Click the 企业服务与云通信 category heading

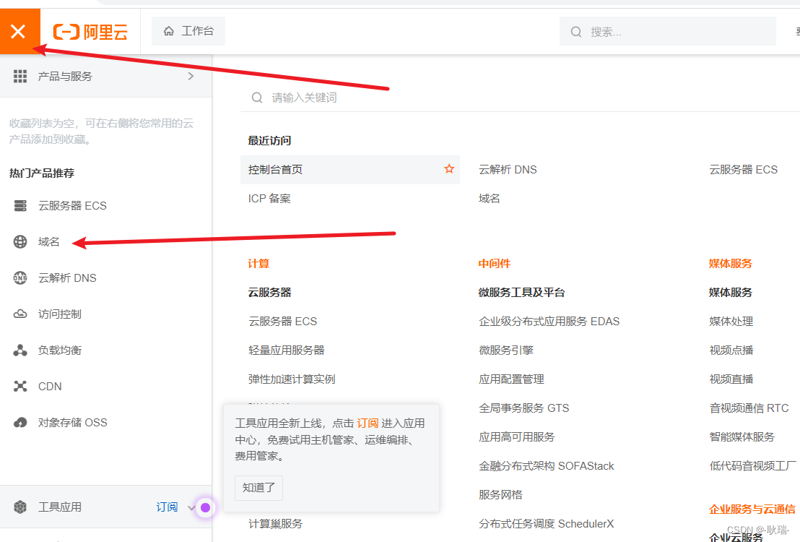(x=752, y=509)
